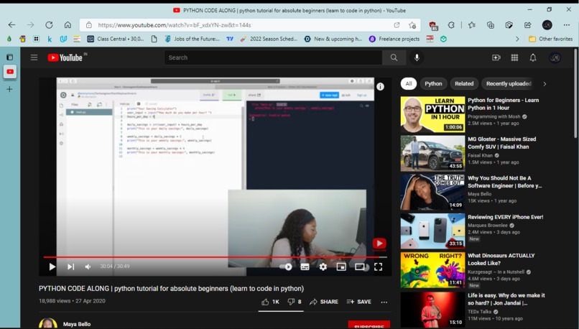The image size is (579, 329).
Task: Click the browser back arrow
Action: click(x=11, y=24)
